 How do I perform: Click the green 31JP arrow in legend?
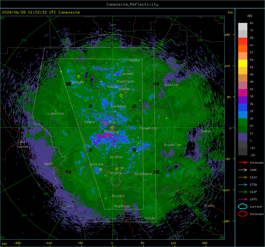243,192
